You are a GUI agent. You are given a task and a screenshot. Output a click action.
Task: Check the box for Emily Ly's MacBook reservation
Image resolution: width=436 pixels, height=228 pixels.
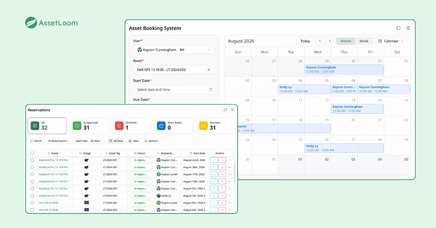[32, 196]
